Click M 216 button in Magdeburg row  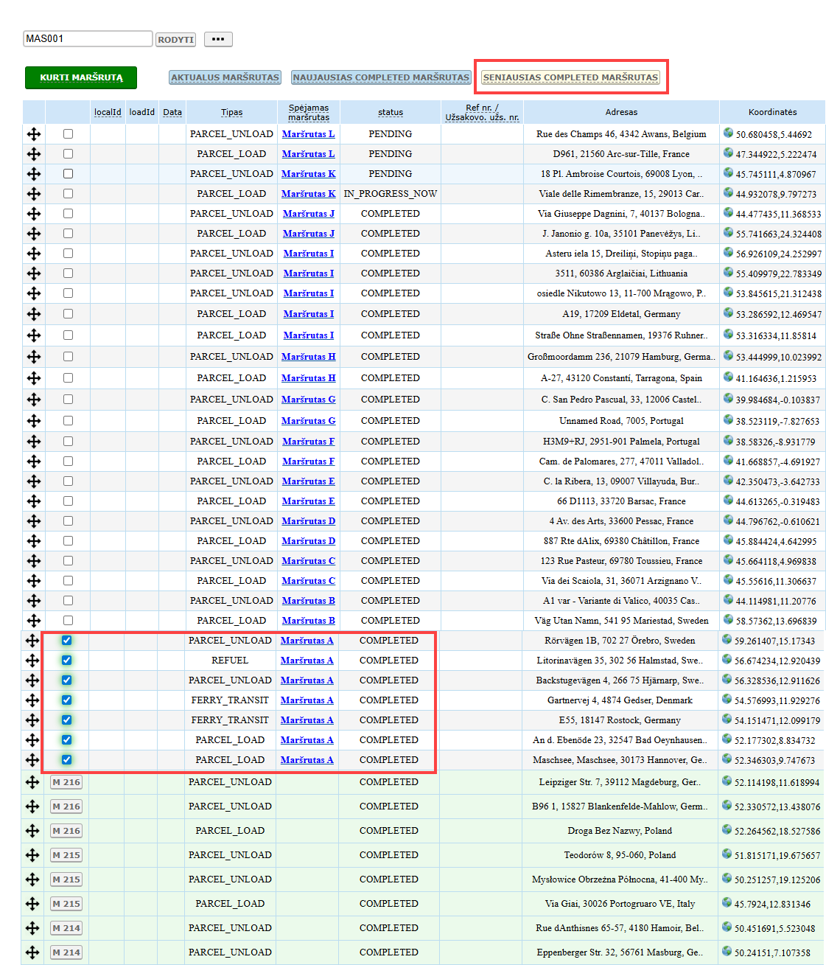click(x=66, y=783)
